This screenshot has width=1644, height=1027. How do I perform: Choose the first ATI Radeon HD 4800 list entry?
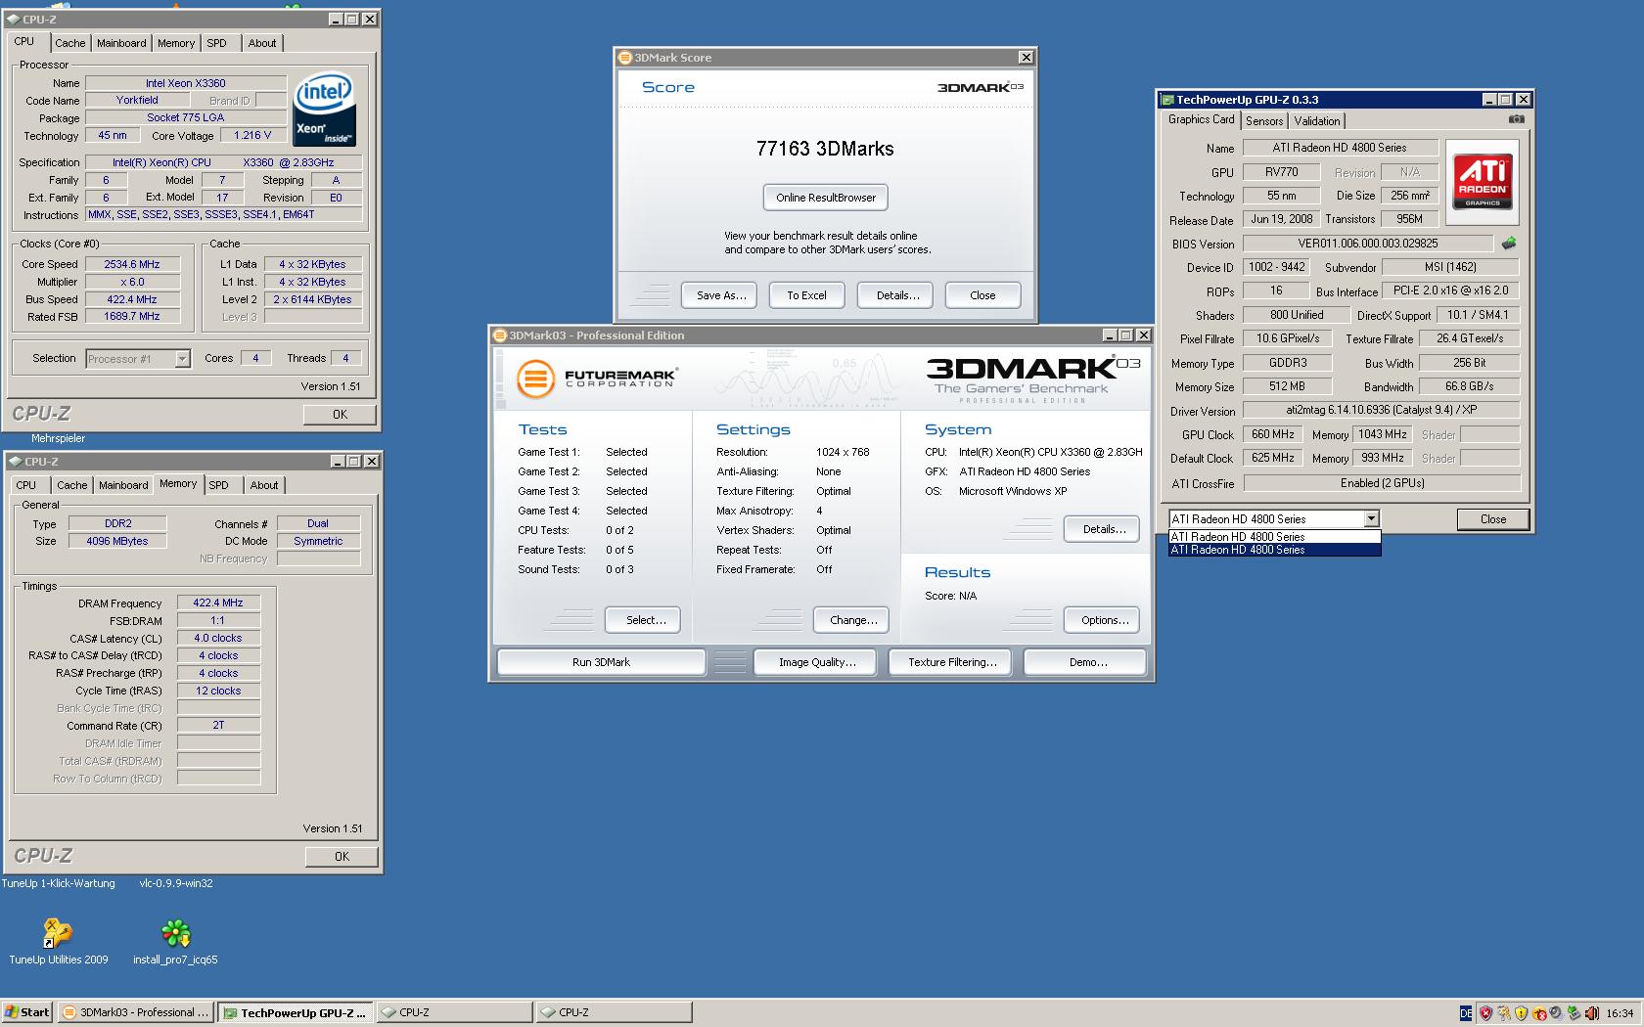pos(1275,537)
